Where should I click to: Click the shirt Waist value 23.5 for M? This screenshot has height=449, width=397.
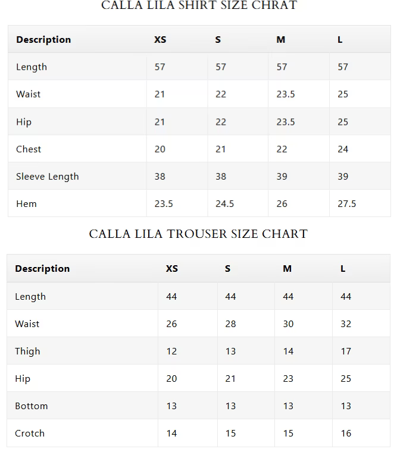[286, 94]
